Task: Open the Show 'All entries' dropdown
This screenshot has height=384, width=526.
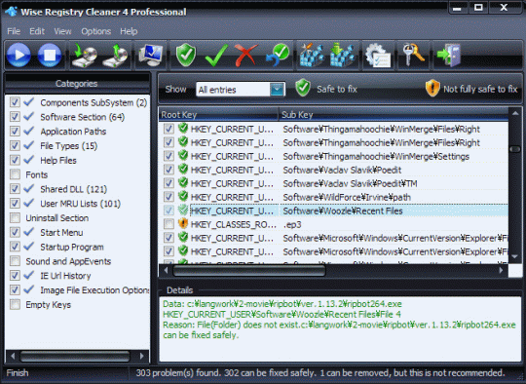Action: pos(277,90)
